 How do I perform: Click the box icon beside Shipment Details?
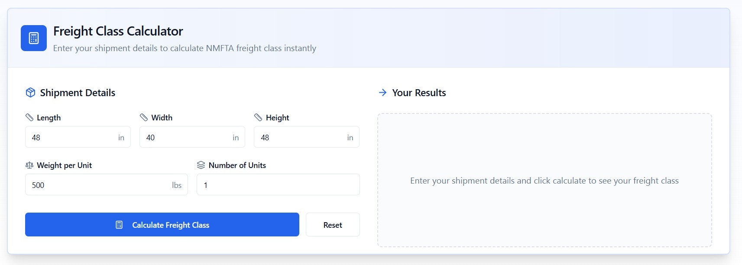click(x=30, y=92)
